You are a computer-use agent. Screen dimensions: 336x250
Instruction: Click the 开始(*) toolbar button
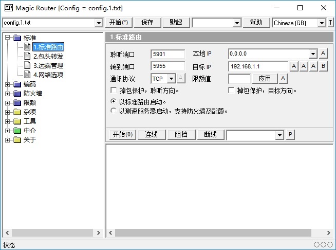[119, 23]
